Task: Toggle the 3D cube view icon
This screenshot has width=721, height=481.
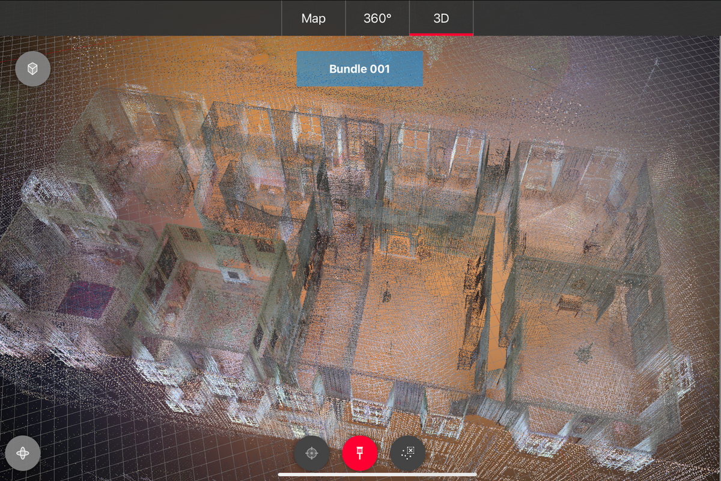Action: [x=33, y=69]
